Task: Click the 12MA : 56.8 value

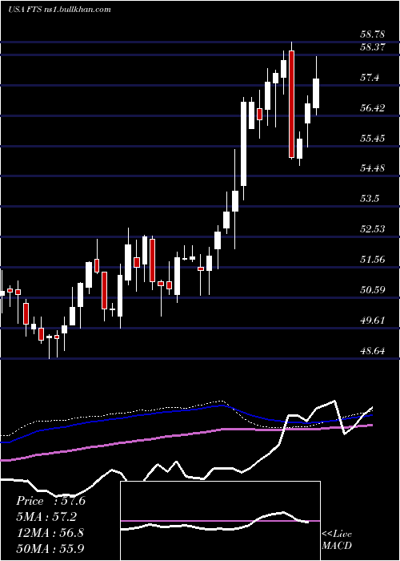Action: [50, 533]
